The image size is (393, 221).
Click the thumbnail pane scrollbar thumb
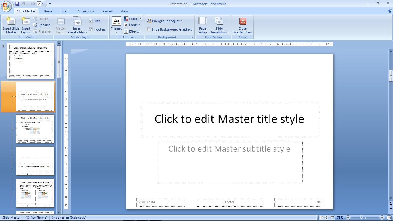click(59, 62)
